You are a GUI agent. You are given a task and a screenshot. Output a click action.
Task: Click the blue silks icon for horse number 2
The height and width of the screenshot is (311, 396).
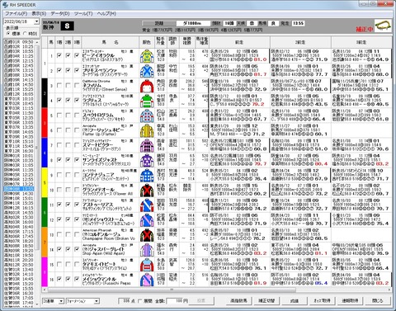tap(147, 71)
